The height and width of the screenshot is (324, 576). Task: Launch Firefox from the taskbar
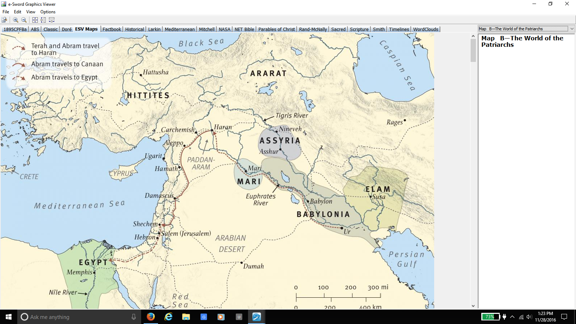click(x=150, y=317)
